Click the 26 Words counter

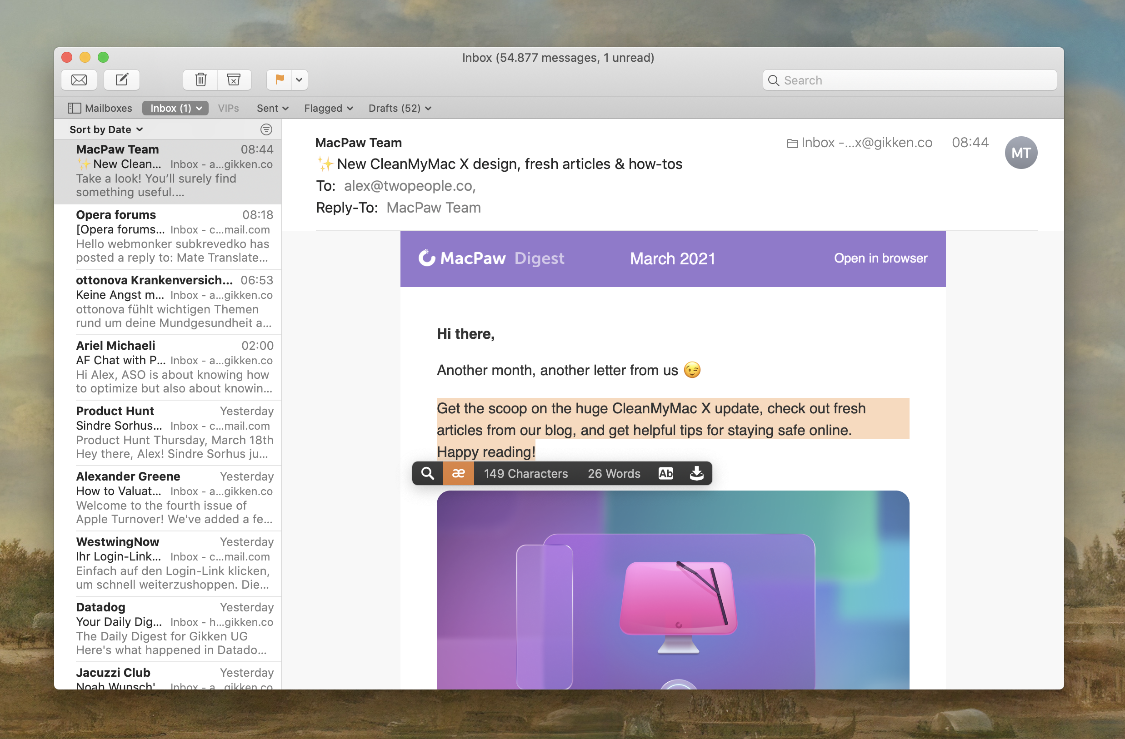(x=614, y=474)
